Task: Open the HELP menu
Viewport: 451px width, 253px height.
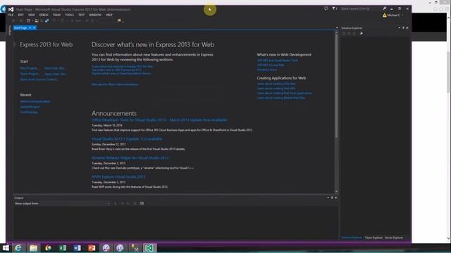Action: click(109, 15)
